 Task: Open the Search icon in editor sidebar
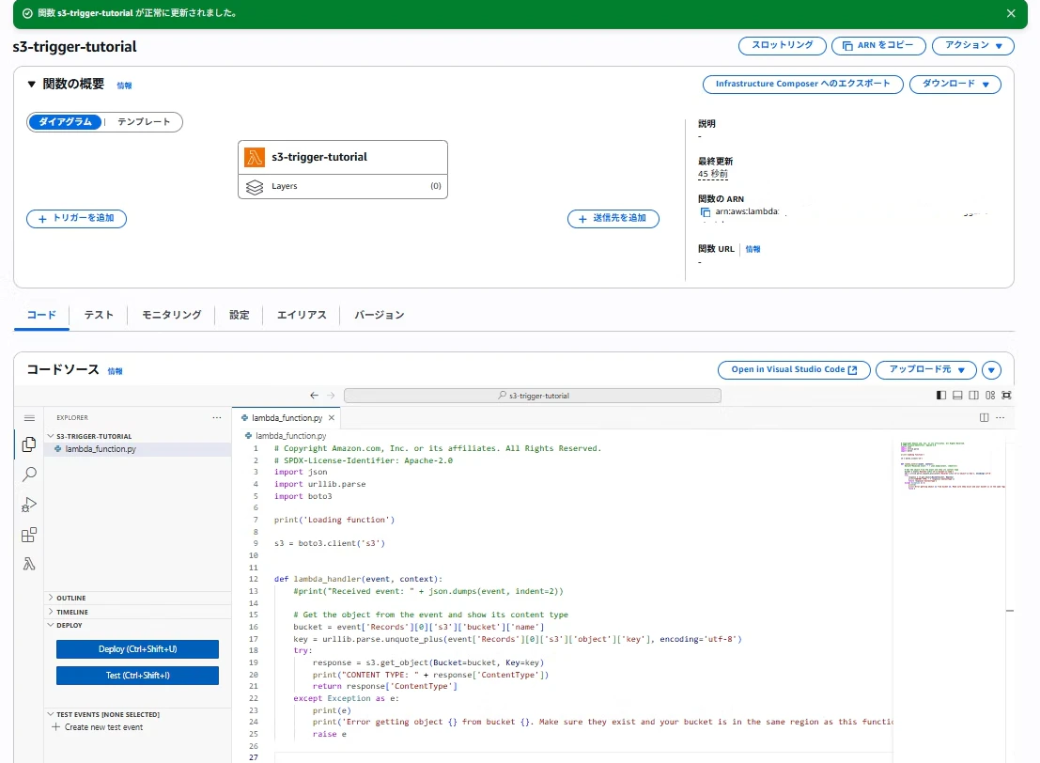pos(29,474)
